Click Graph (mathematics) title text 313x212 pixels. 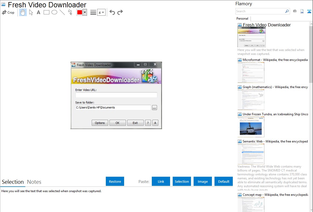pyautogui.click(x=275, y=87)
